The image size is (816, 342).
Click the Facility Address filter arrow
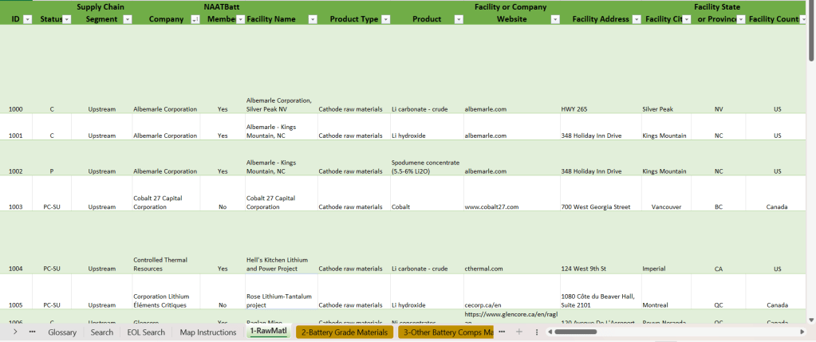tap(637, 19)
